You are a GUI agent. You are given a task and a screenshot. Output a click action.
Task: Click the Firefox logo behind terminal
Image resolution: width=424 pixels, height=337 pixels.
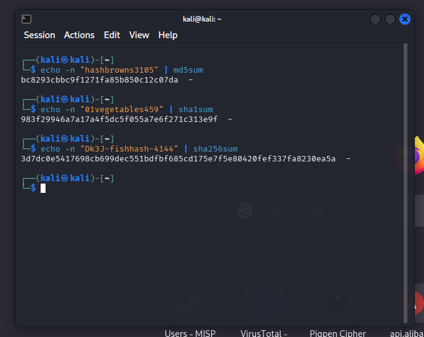[x=418, y=156]
